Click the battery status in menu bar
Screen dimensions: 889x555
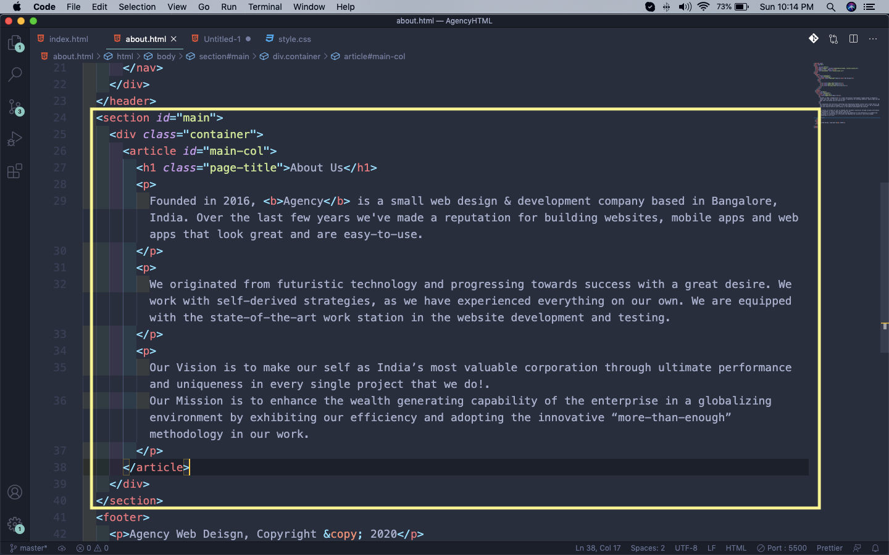733,7
